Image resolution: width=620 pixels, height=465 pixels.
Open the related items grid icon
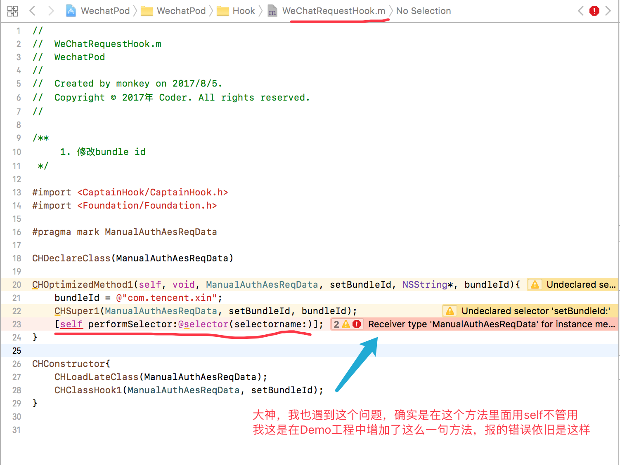pyautogui.click(x=13, y=11)
